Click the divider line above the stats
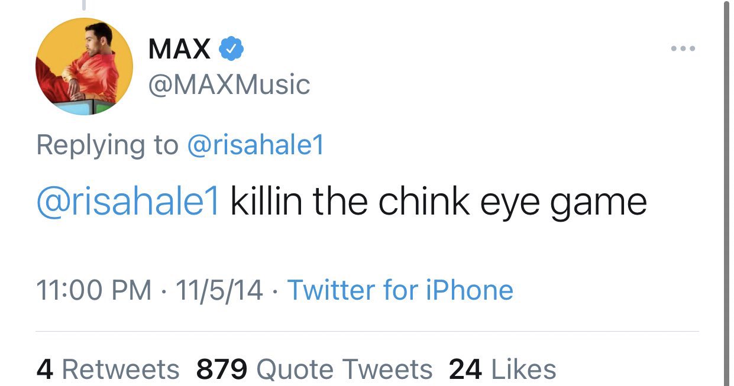Viewport: 734px width, 386px height. [367, 332]
